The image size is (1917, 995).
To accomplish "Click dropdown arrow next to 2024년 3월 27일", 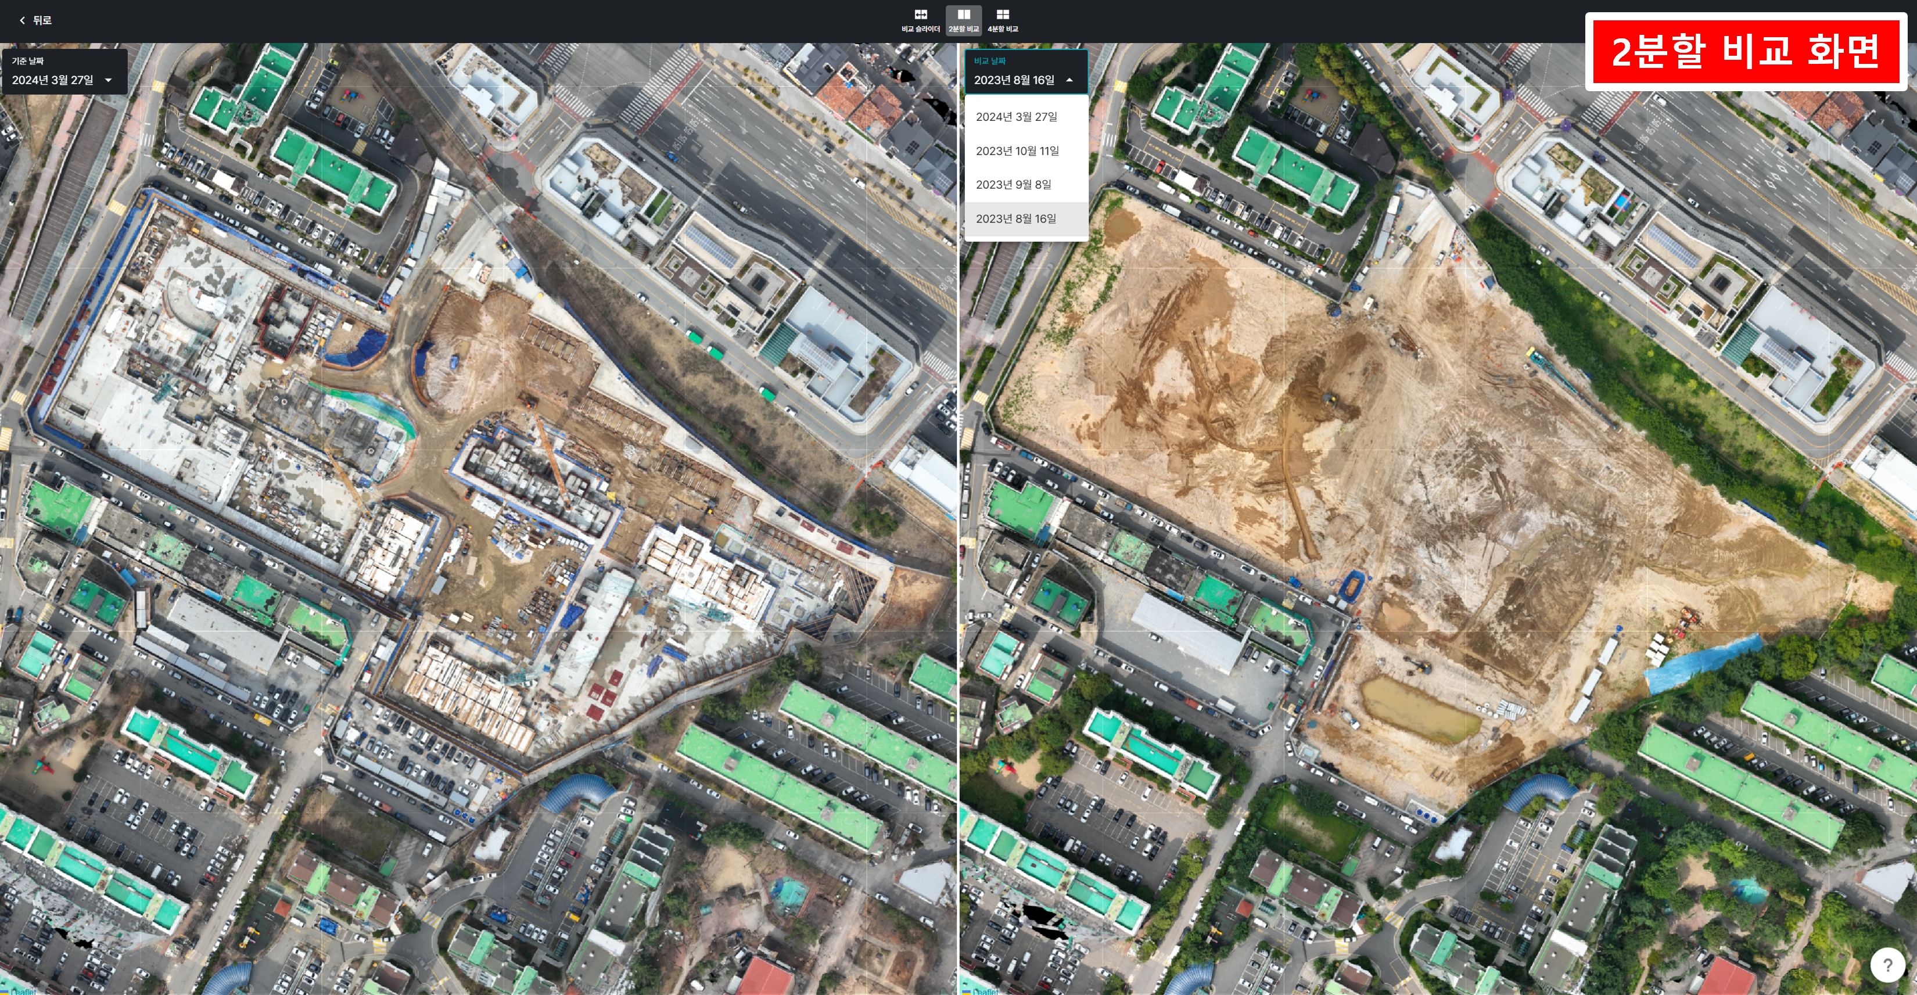I will (109, 80).
